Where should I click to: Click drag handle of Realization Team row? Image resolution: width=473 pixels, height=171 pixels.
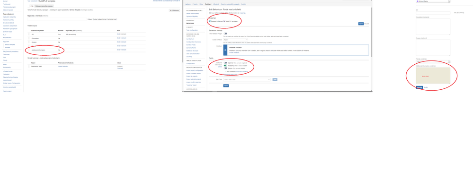(29, 66)
